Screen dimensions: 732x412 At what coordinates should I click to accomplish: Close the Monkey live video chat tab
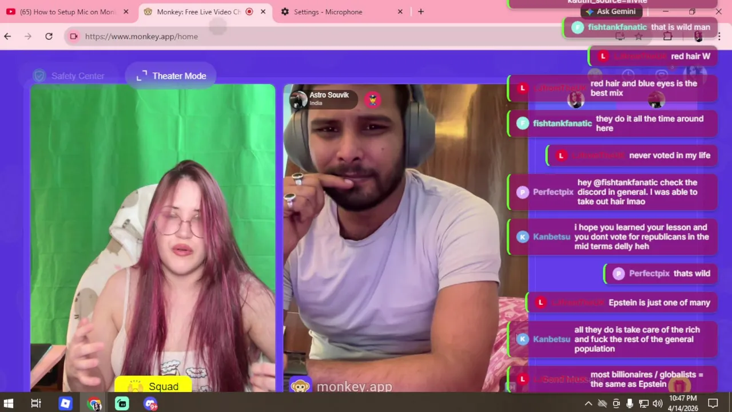[x=263, y=11]
